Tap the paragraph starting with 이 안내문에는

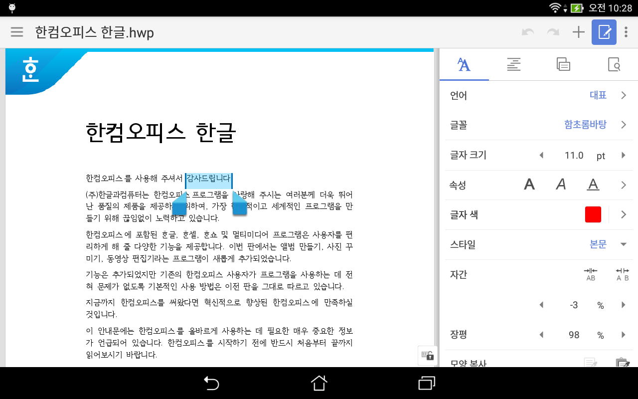click(x=219, y=343)
